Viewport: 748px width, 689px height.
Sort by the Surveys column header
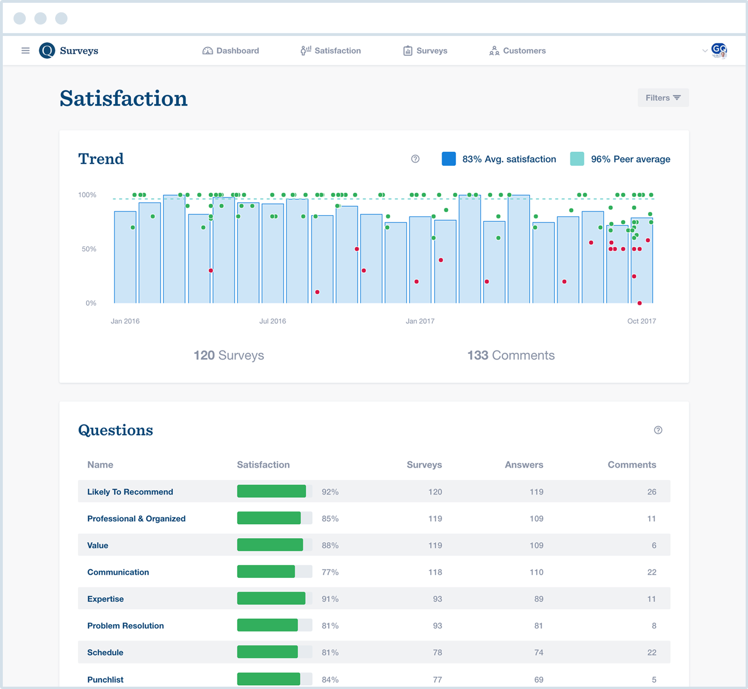tap(424, 465)
